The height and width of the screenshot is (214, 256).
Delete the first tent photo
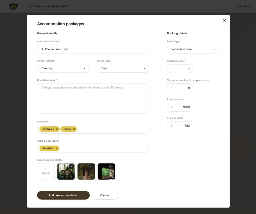coord(71,167)
